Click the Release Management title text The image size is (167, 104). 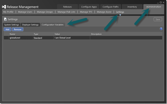click(23, 7)
